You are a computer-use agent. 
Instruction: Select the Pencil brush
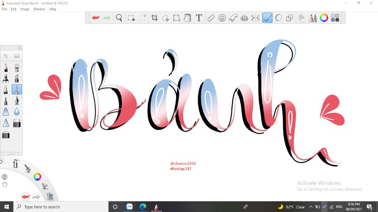point(6,67)
